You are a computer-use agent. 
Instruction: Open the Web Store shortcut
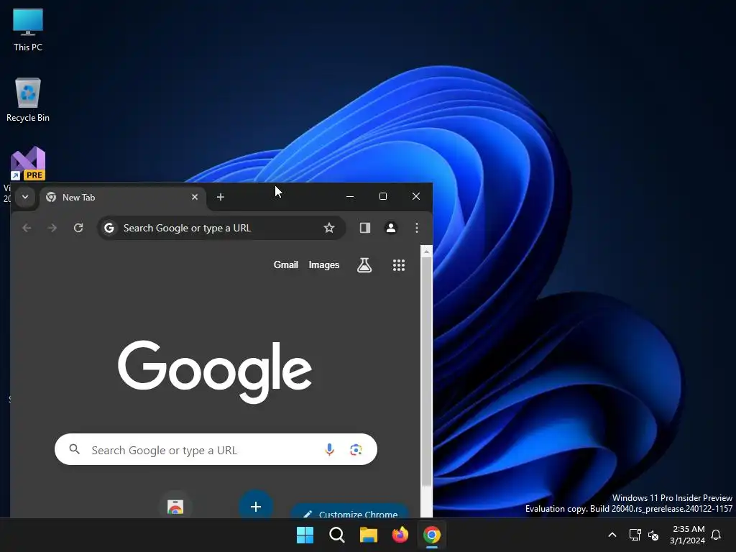175,507
